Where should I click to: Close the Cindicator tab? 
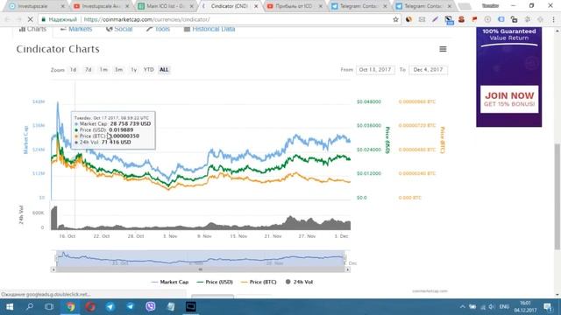(256, 6)
